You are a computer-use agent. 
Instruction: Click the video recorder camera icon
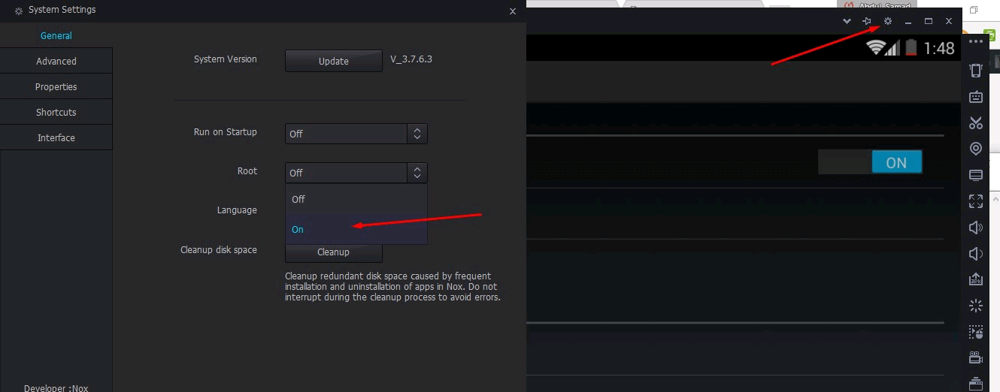click(976, 358)
